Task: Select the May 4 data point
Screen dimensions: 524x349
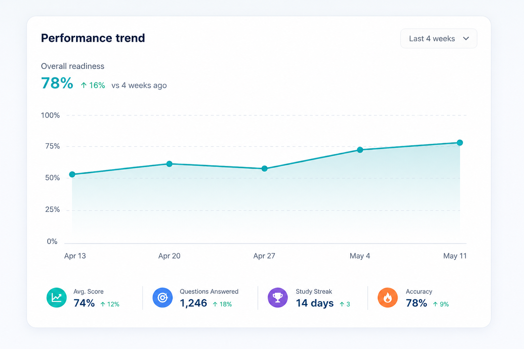Action: tap(360, 150)
